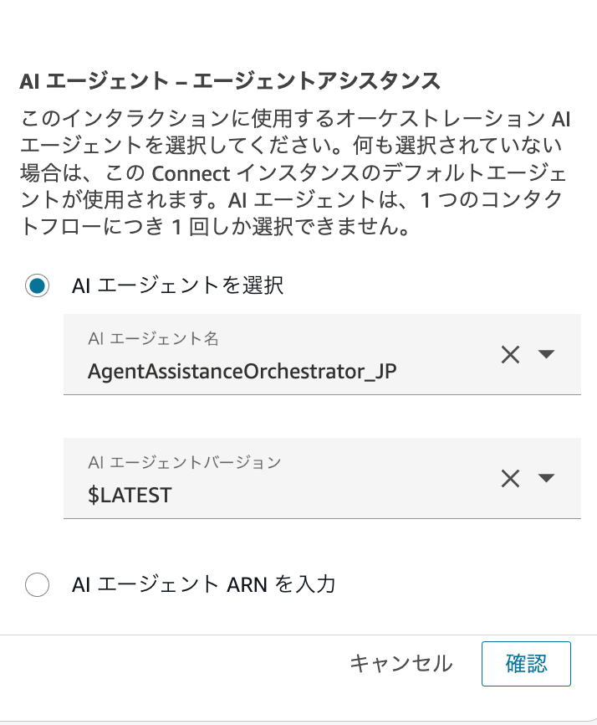Clear the $LATEST version using the X icon

511,478
